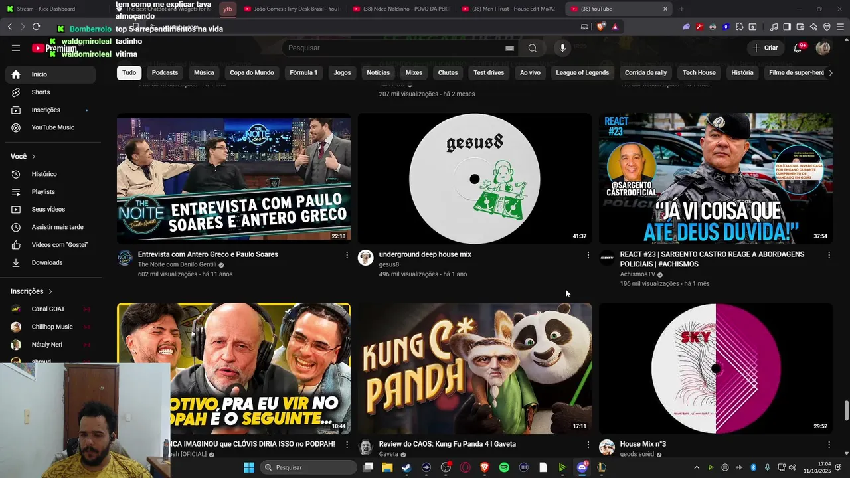Click the voice search microphone icon
This screenshot has height=478, width=850.
pyautogui.click(x=562, y=48)
